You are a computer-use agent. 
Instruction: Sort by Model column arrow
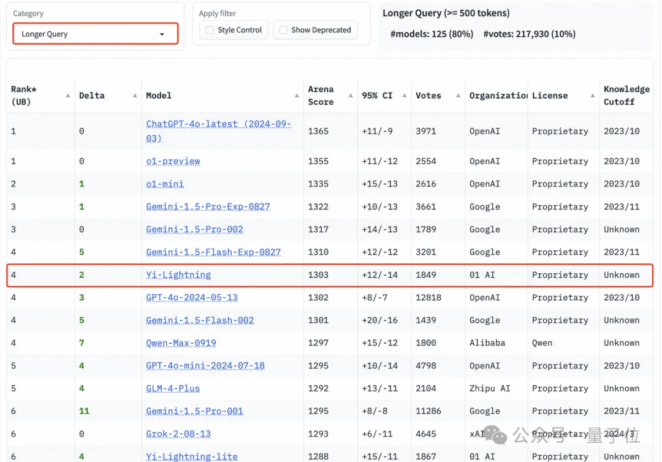(x=297, y=96)
